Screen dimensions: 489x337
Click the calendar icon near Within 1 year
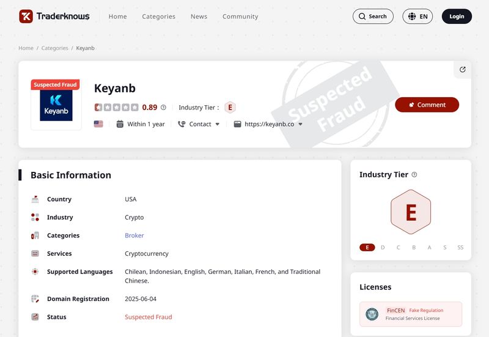coord(120,124)
